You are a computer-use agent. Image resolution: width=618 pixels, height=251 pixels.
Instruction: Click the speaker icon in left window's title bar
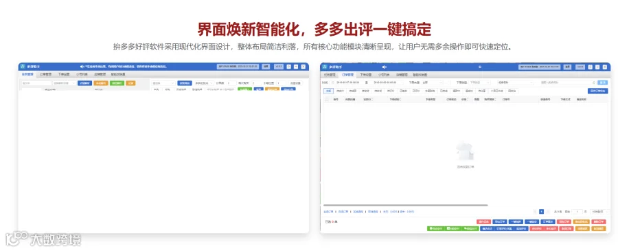click(82, 67)
